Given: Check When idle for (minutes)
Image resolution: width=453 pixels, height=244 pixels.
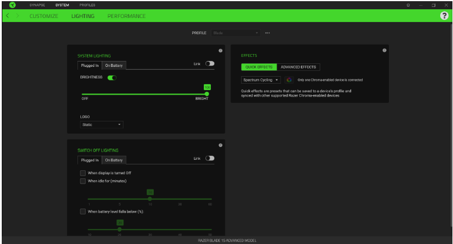Looking at the screenshot, I should click(83, 181).
